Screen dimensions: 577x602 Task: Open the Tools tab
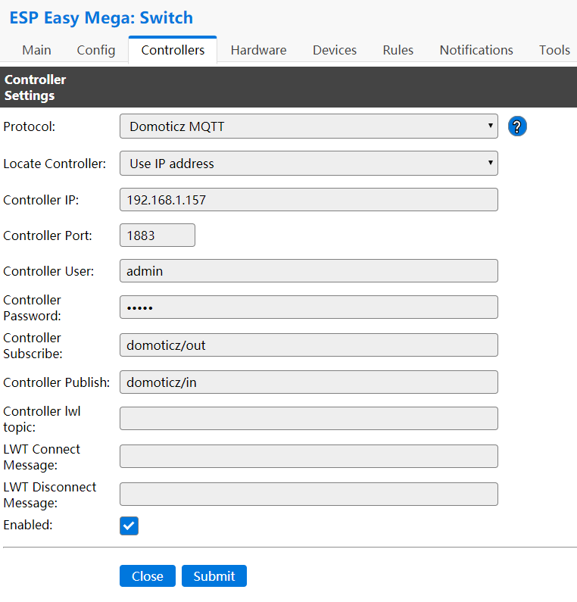click(x=554, y=50)
